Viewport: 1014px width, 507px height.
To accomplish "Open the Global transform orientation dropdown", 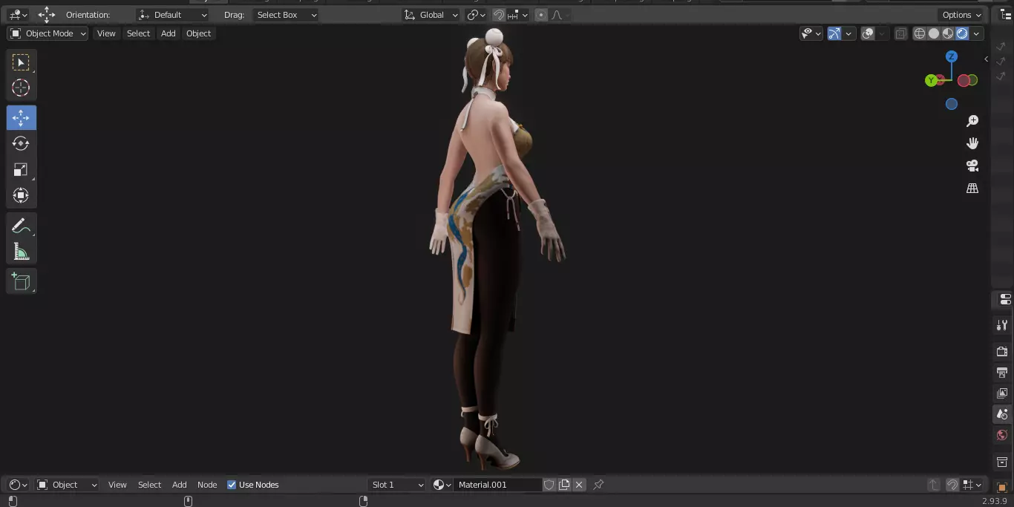I will (x=431, y=15).
